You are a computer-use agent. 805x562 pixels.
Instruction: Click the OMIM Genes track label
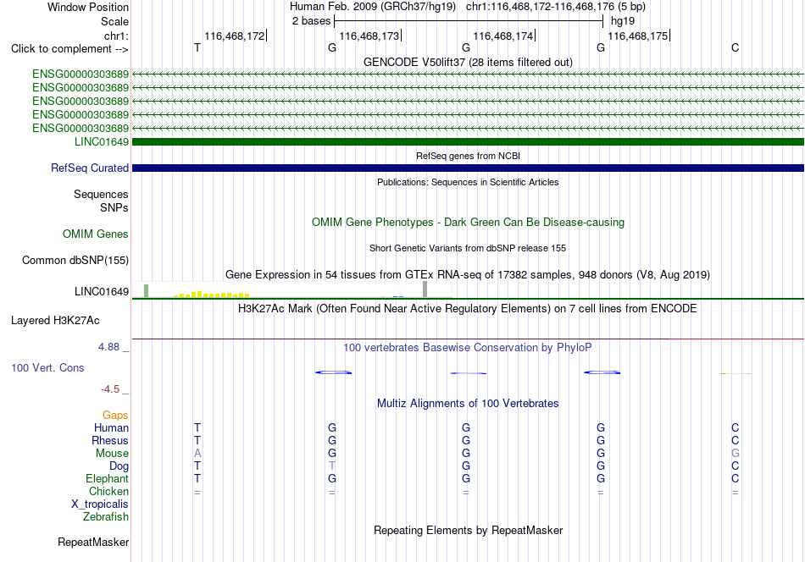96,234
